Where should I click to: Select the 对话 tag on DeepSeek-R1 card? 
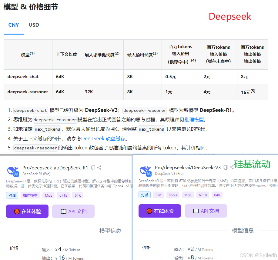[x=12, y=195]
